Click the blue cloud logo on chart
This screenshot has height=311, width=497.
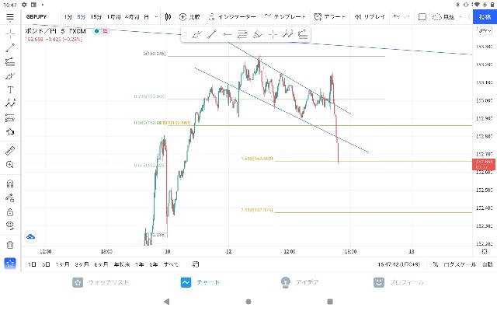click(x=31, y=236)
